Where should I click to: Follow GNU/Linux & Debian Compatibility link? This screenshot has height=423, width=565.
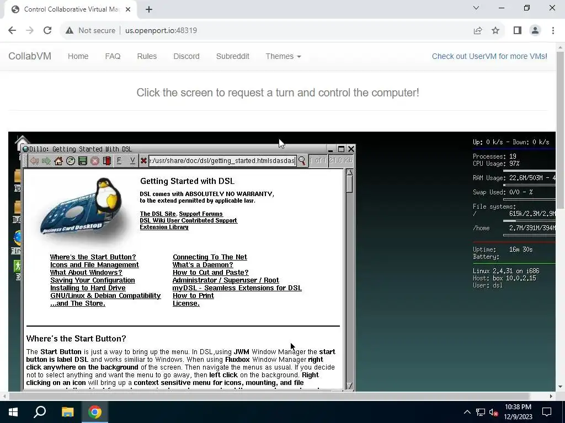105,296
